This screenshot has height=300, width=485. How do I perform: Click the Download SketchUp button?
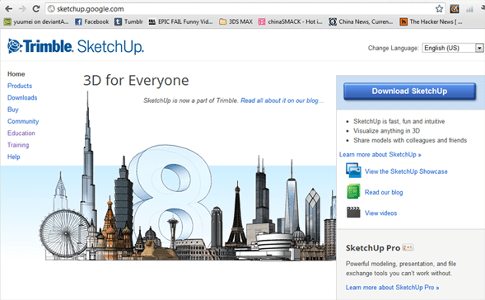click(409, 91)
